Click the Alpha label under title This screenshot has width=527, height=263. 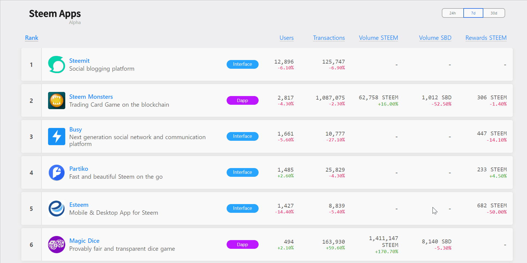point(75,23)
